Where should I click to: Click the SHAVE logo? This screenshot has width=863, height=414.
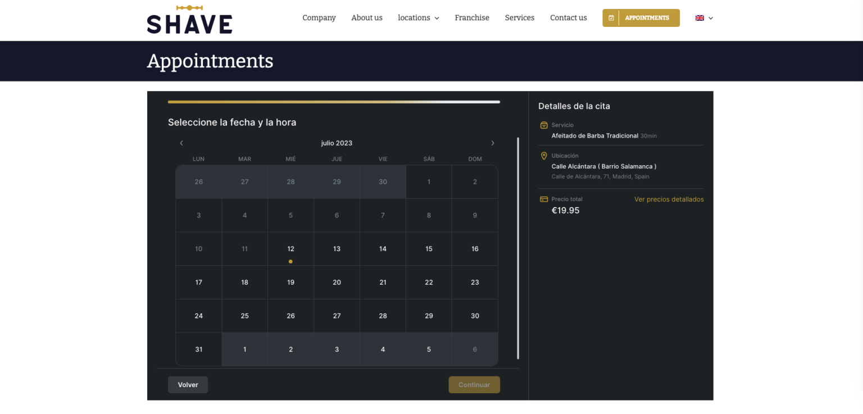coord(189,19)
